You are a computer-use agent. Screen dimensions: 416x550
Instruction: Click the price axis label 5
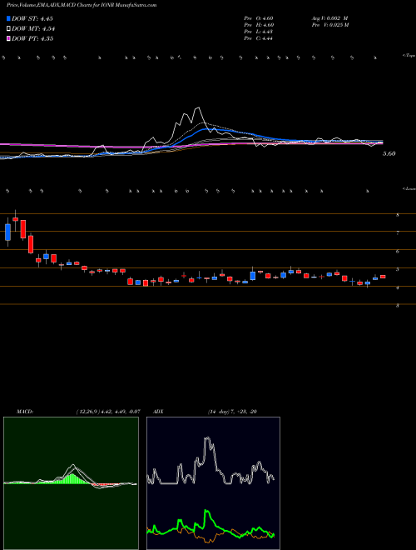398,269
